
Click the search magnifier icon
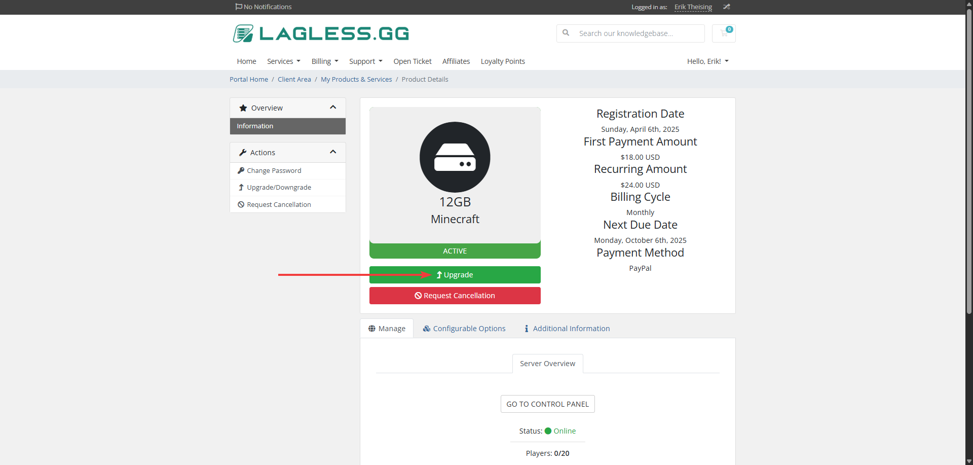[x=566, y=33]
